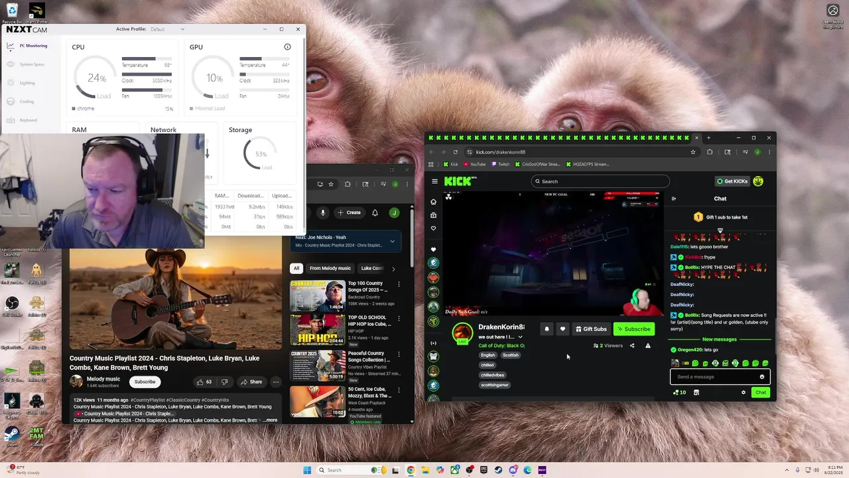Share the Kick stream
Viewport: 849px width, 478px height.
click(x=631, y=345)
